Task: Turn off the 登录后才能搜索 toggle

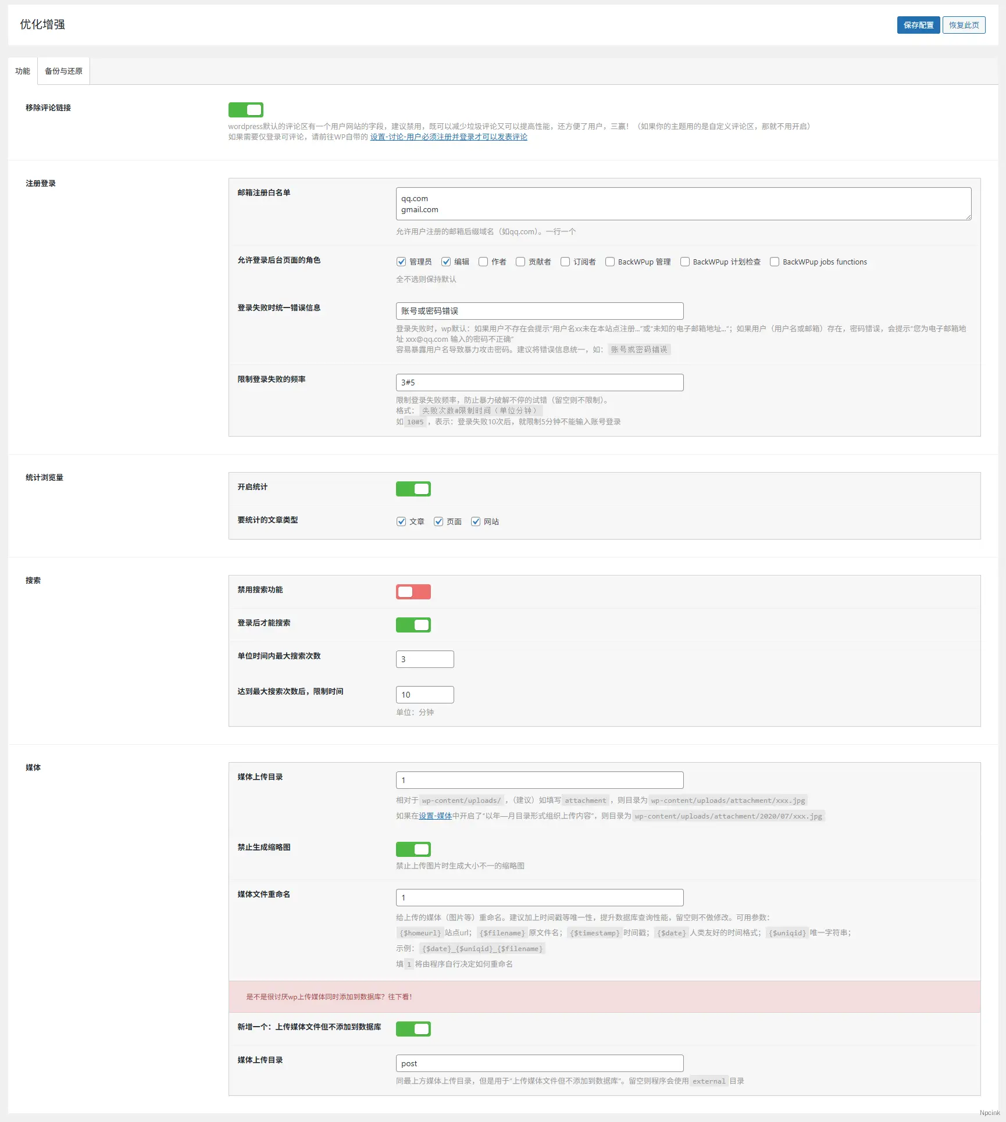Action: (413, 625)
